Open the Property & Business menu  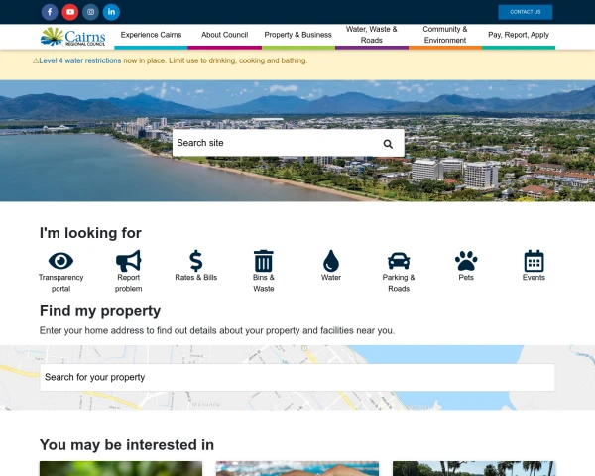(x=297, y=35)
